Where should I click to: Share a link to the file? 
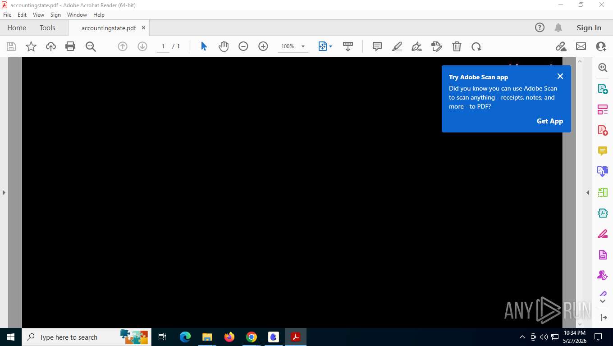[561, 46]
